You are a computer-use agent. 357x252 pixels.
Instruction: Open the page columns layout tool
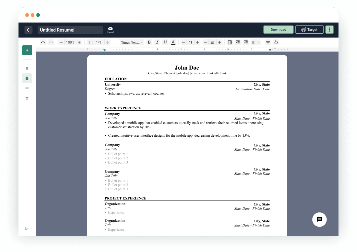(229, 42)
